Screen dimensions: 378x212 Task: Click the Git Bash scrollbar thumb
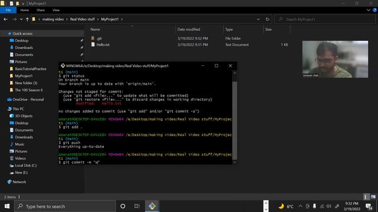[234, 120]
